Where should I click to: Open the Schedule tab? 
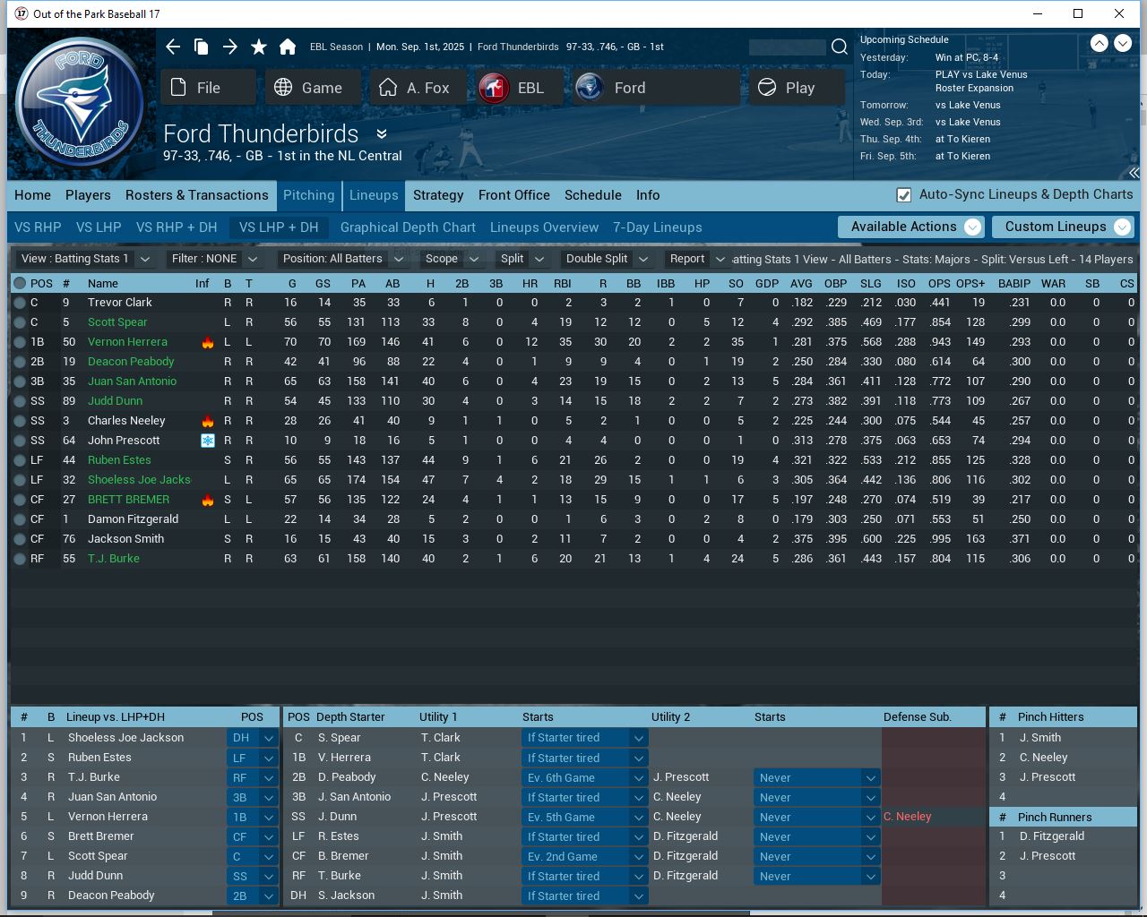click(x=593, y=195)
